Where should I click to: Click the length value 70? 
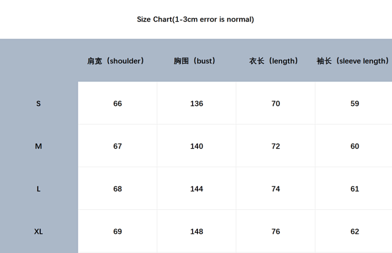pos(275,103)
